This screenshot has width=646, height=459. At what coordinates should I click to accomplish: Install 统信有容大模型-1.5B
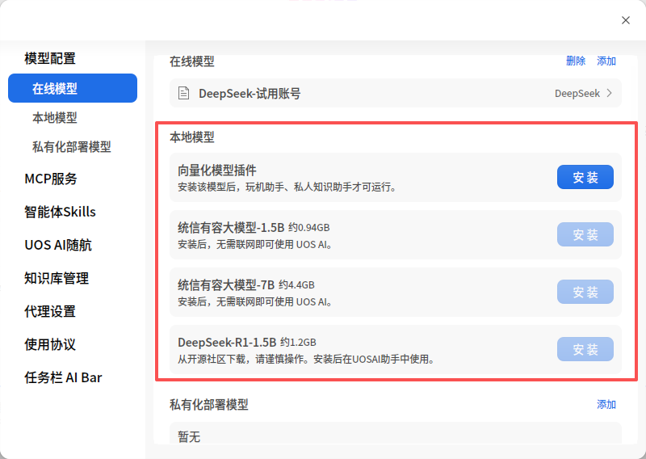click(x=585, y=234)
